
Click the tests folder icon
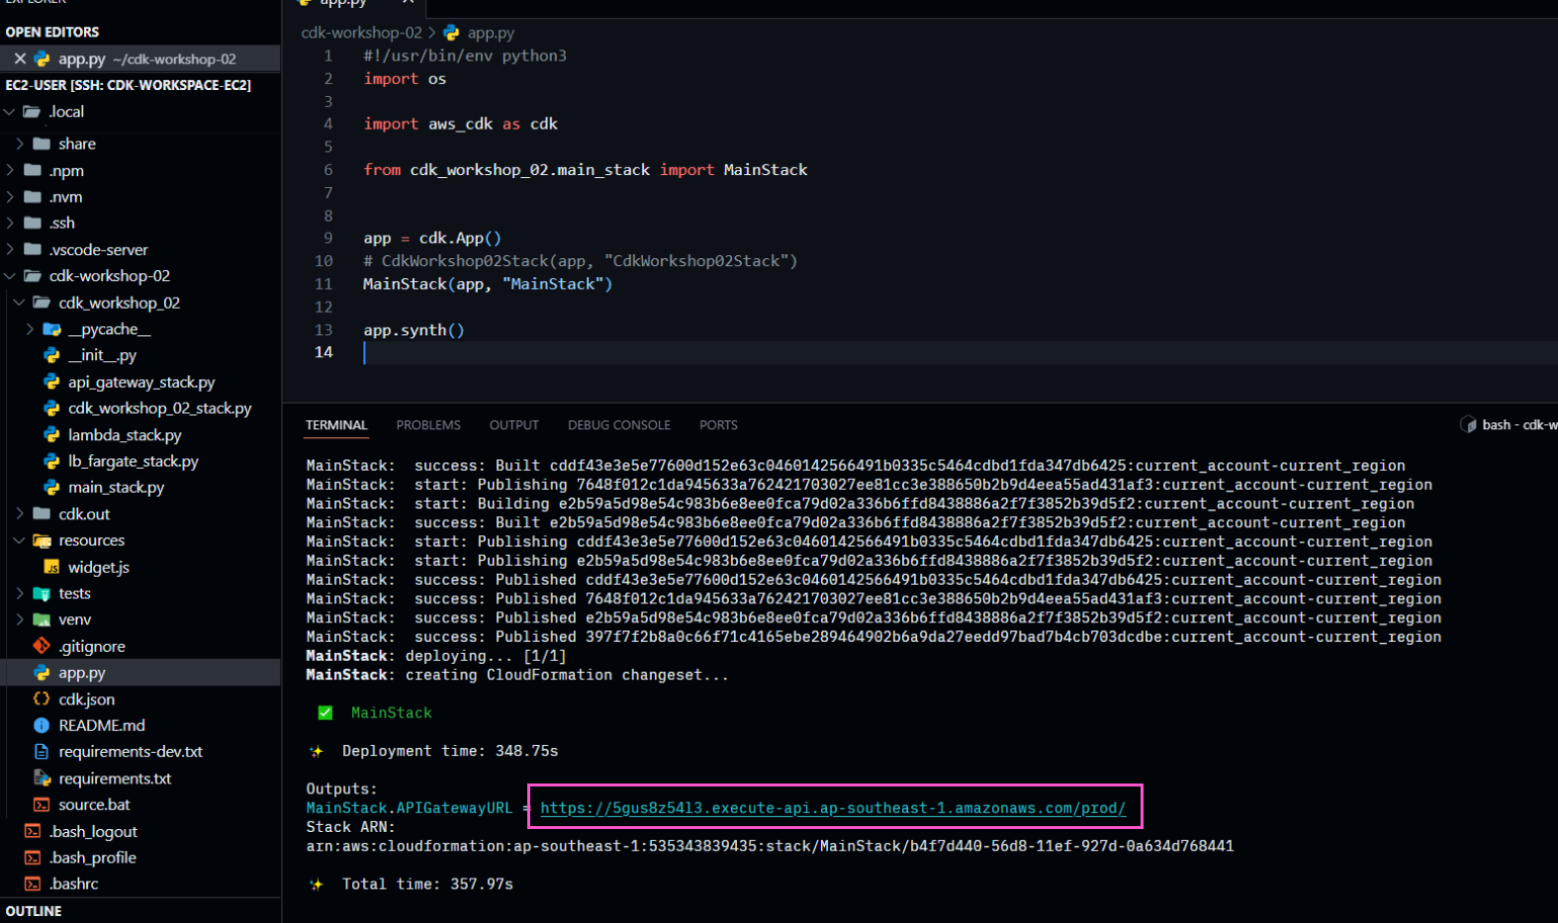42,594
